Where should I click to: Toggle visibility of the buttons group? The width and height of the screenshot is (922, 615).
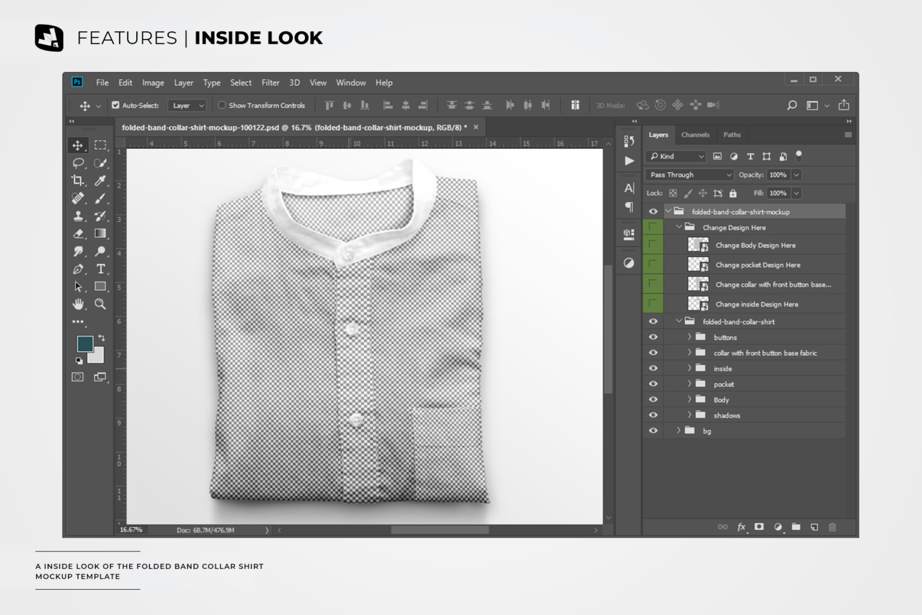(652, 337)
